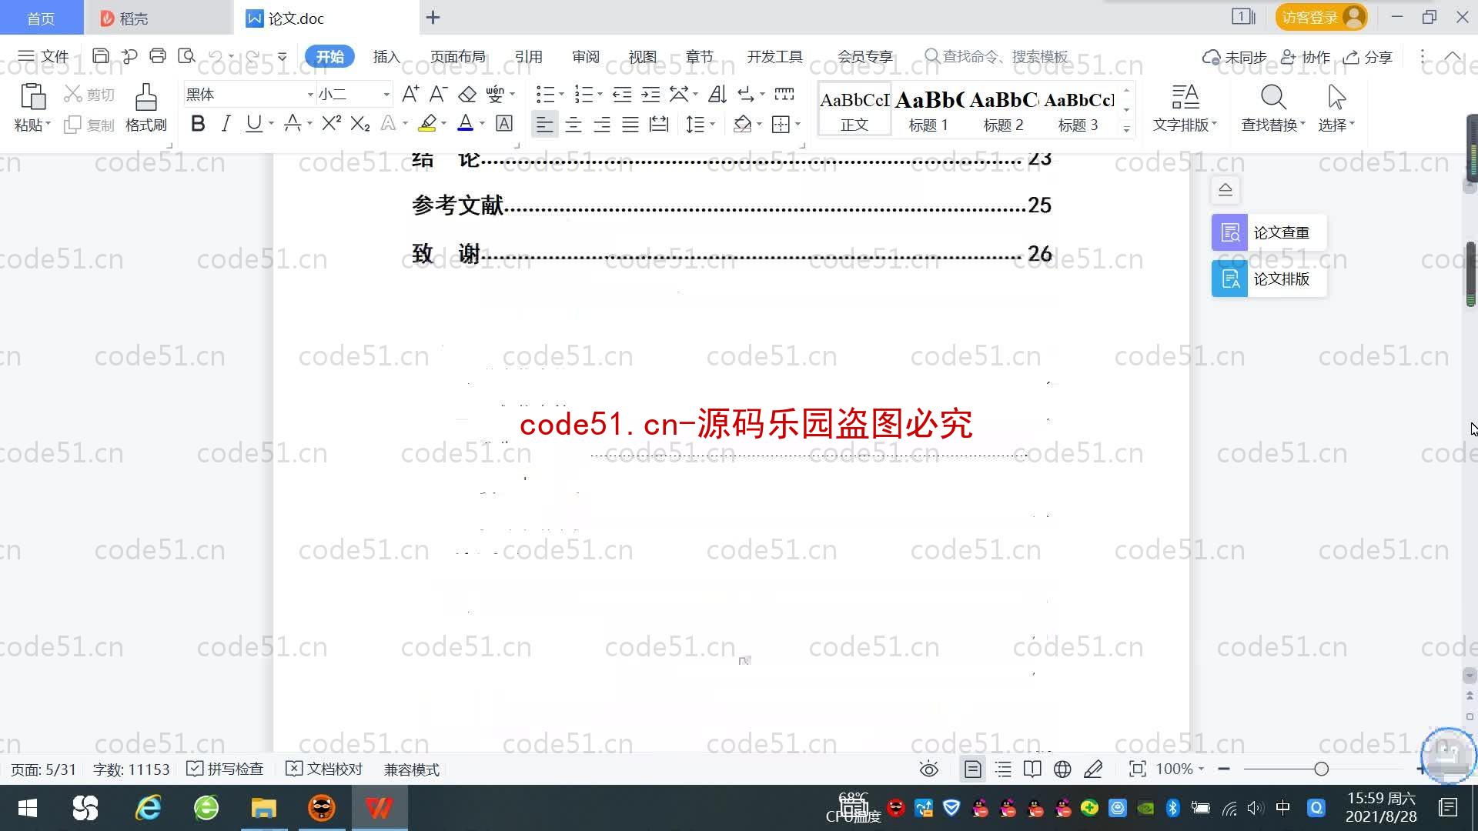Open Windows Start menu
This screenshot has height=831, width=1478.
tap(28, 808)
